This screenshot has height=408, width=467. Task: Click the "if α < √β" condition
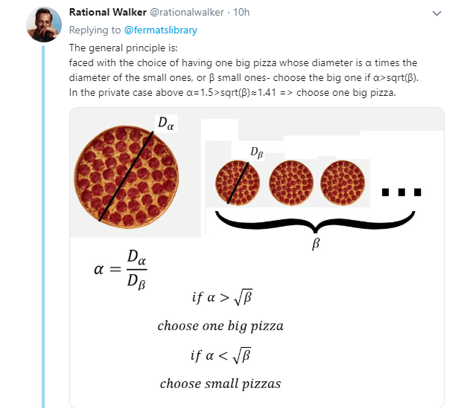click(221, 355)
